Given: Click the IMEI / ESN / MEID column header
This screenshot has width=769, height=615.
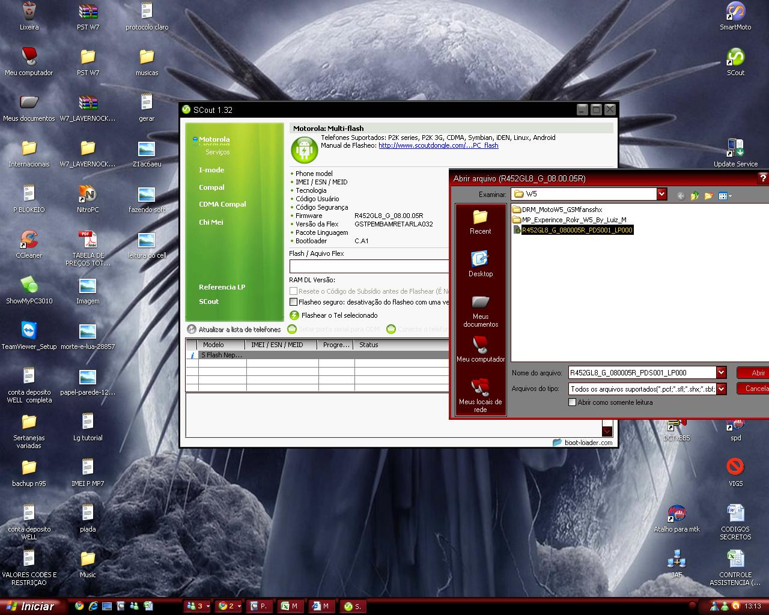Looking at the screenshot, I should click(282, 345).
